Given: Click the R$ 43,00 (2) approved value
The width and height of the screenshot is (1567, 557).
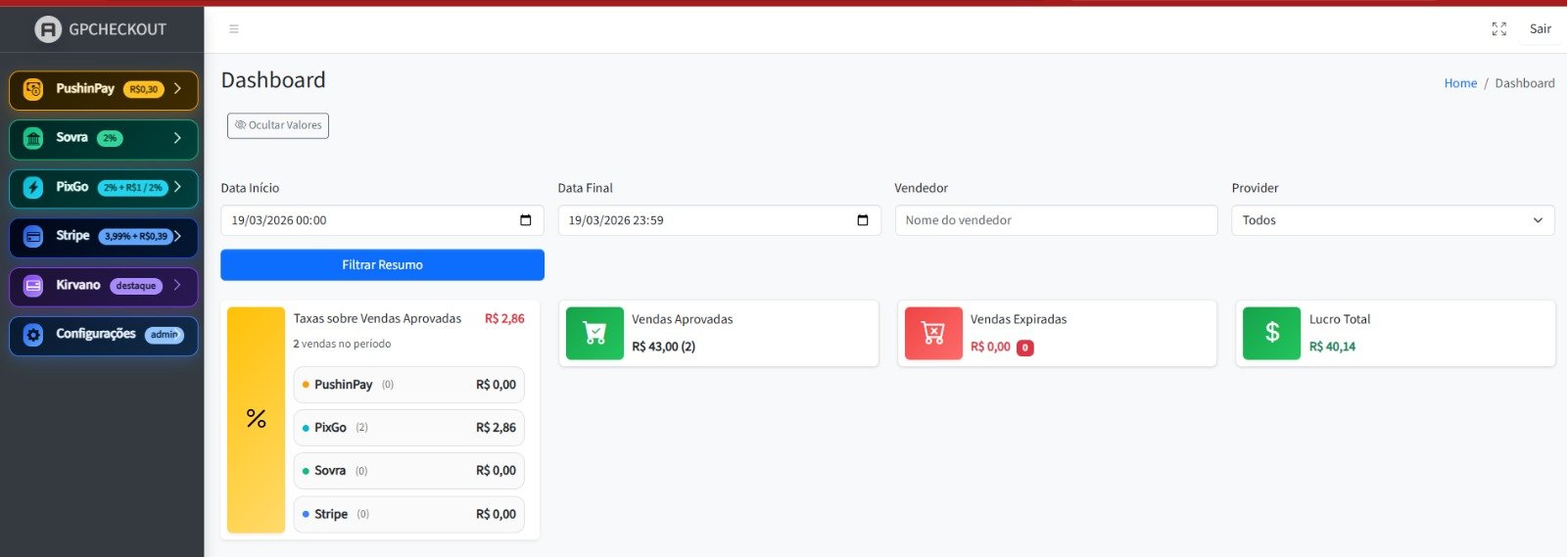Looking at the screenshot, I should (x=663, y=347).
